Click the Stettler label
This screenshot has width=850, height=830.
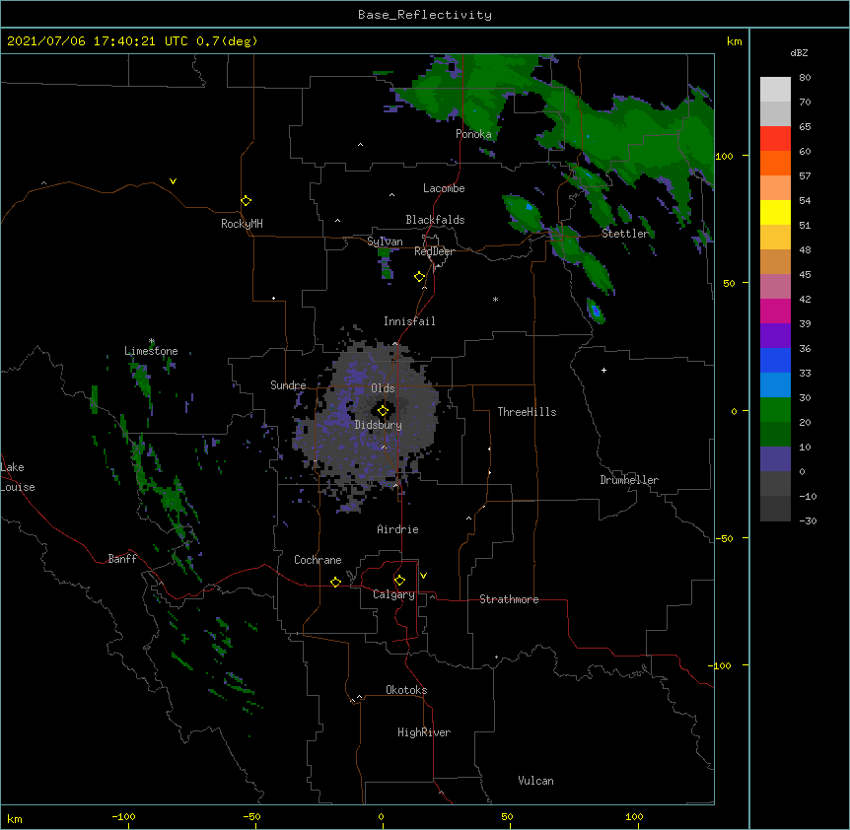pos(625,234)
